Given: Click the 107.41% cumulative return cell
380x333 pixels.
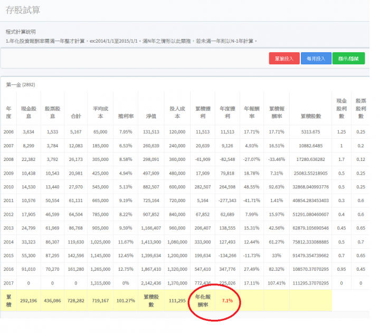Looking at the screenshot, I should click(x=277, y=283).
